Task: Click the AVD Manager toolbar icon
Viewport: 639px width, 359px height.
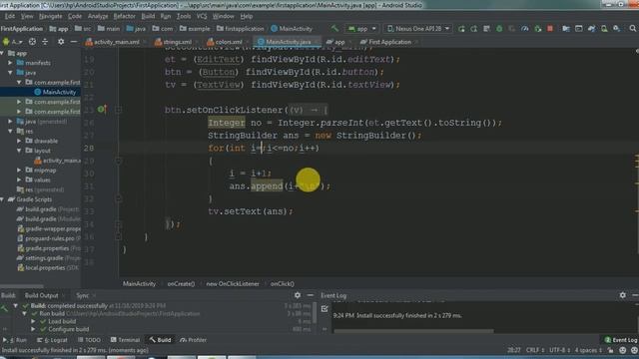Action: pyautogui.click(x=604, y=29)
